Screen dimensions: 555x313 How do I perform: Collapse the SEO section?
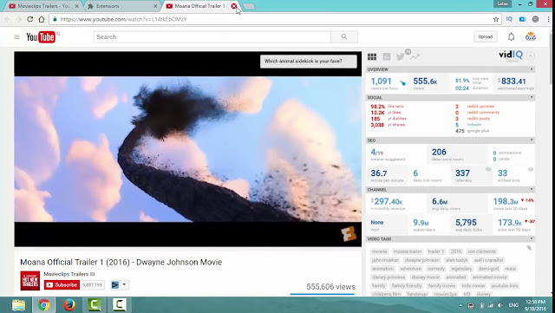point(532,140)
